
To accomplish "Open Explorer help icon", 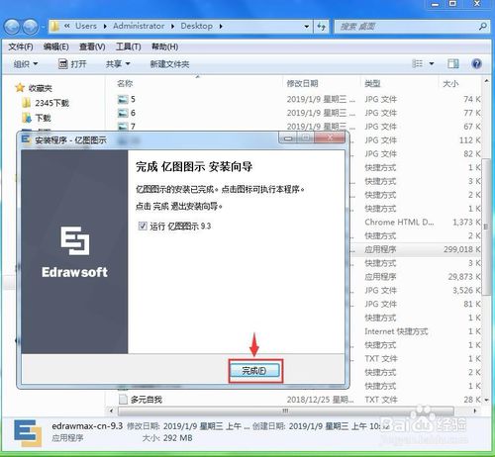I will pos(476,63).
